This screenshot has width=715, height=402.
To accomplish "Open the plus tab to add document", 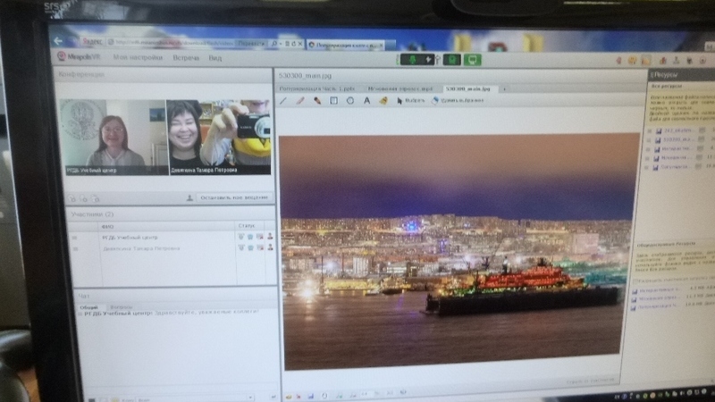I will coord(503,89).
